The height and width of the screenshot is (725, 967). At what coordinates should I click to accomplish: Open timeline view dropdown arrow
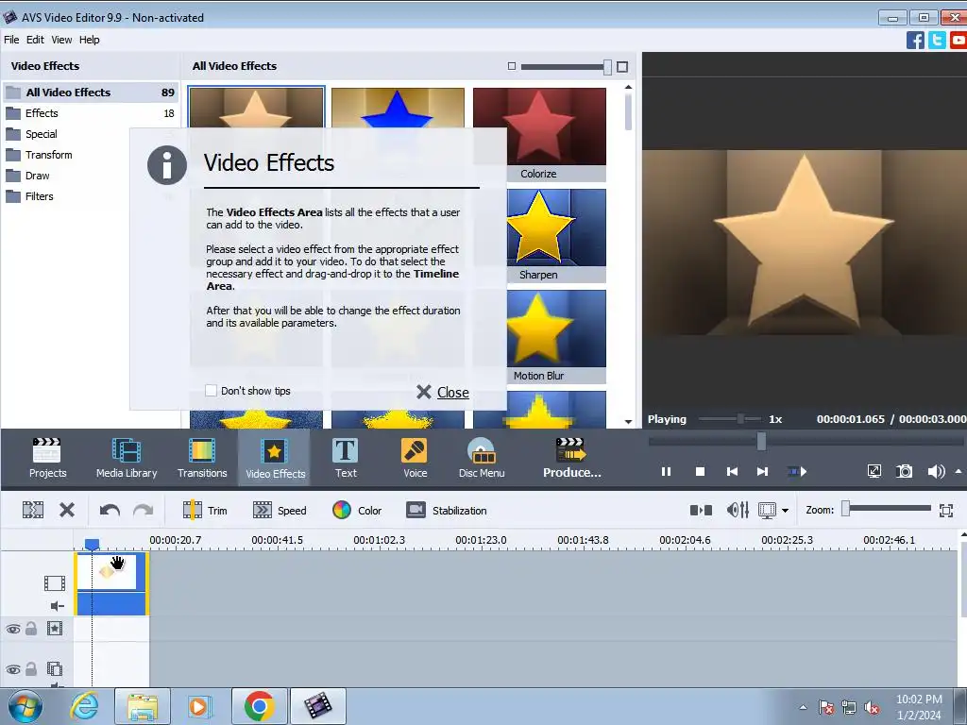click(785, 511)
